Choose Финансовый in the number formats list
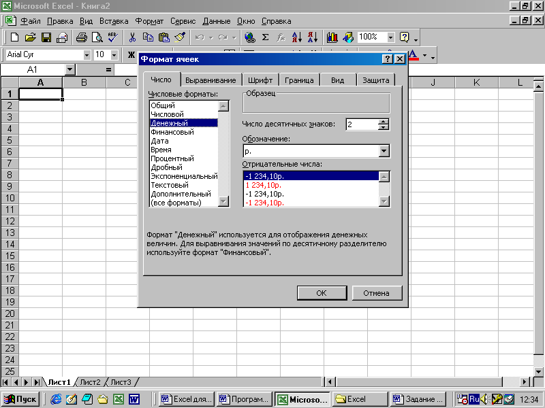This screenshot has height=408, width=545. pos(172,132)
